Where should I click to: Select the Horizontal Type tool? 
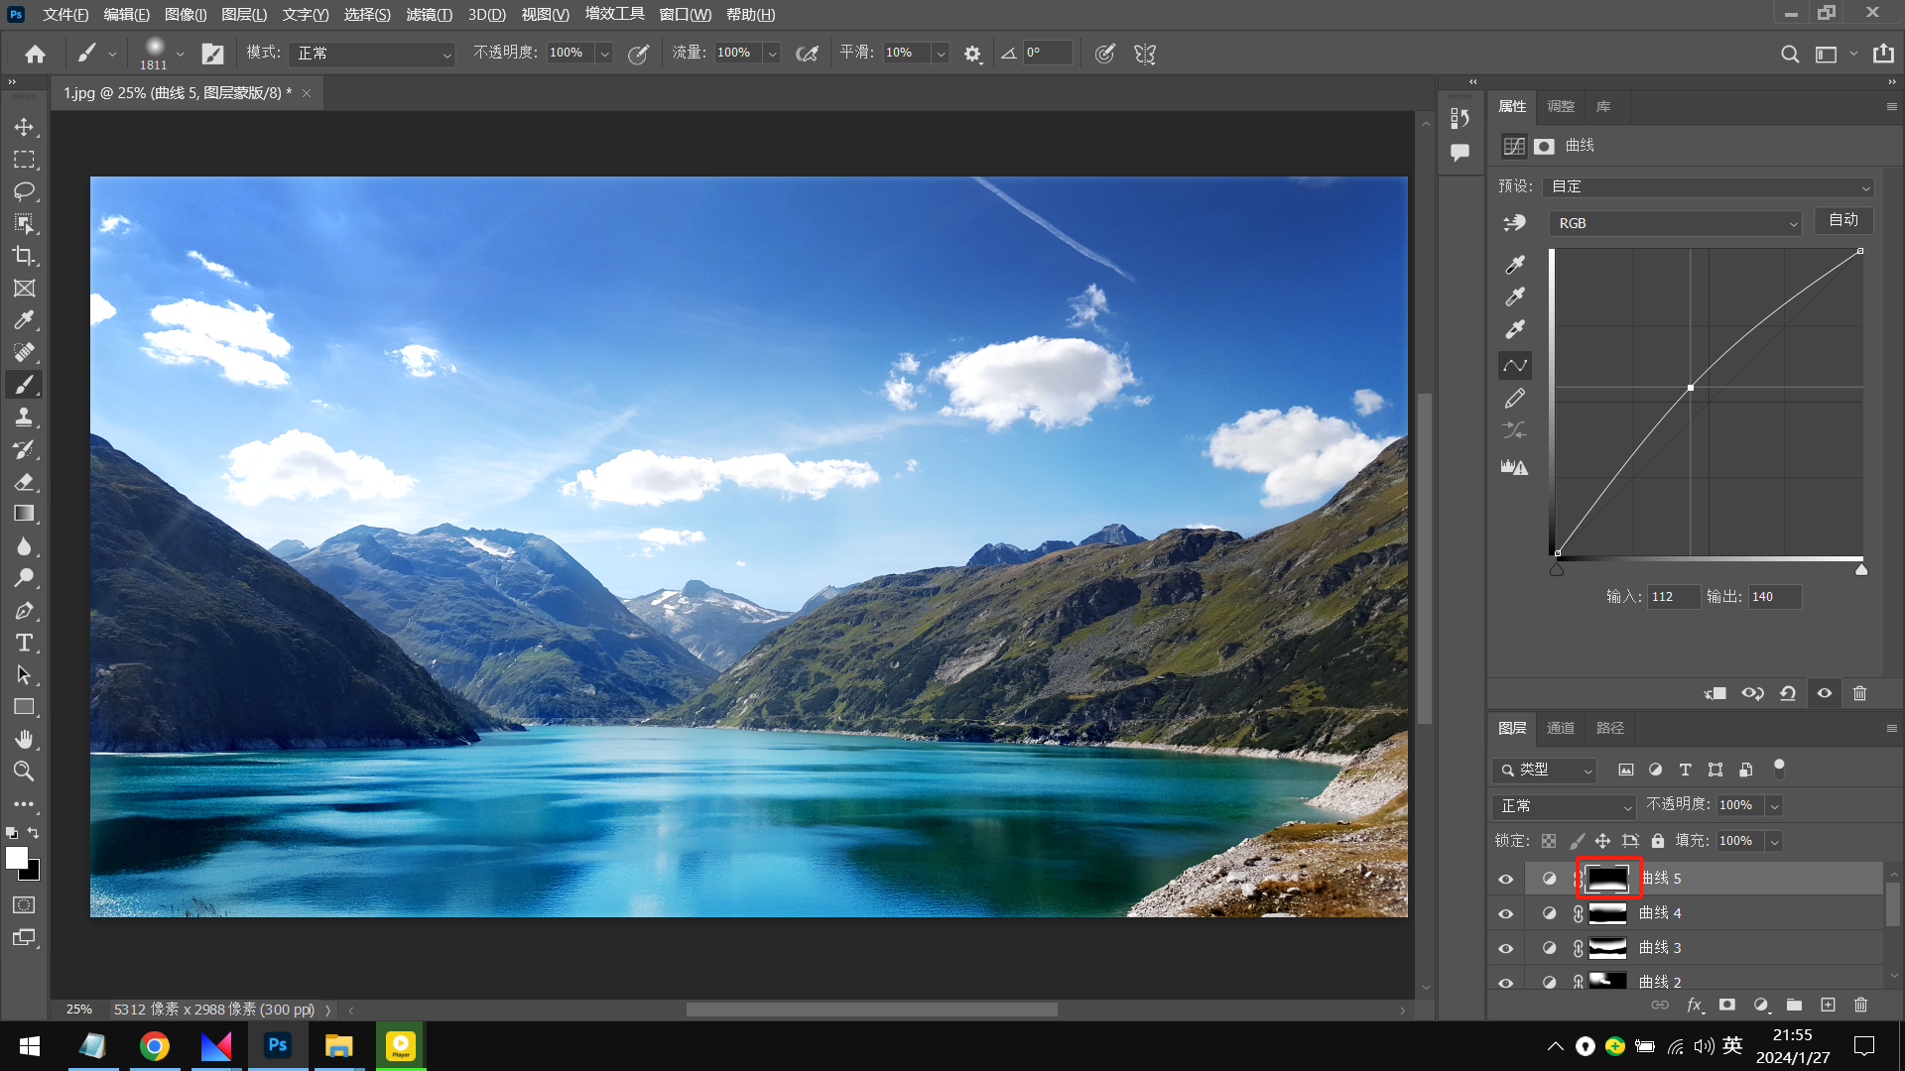(24, 643)
